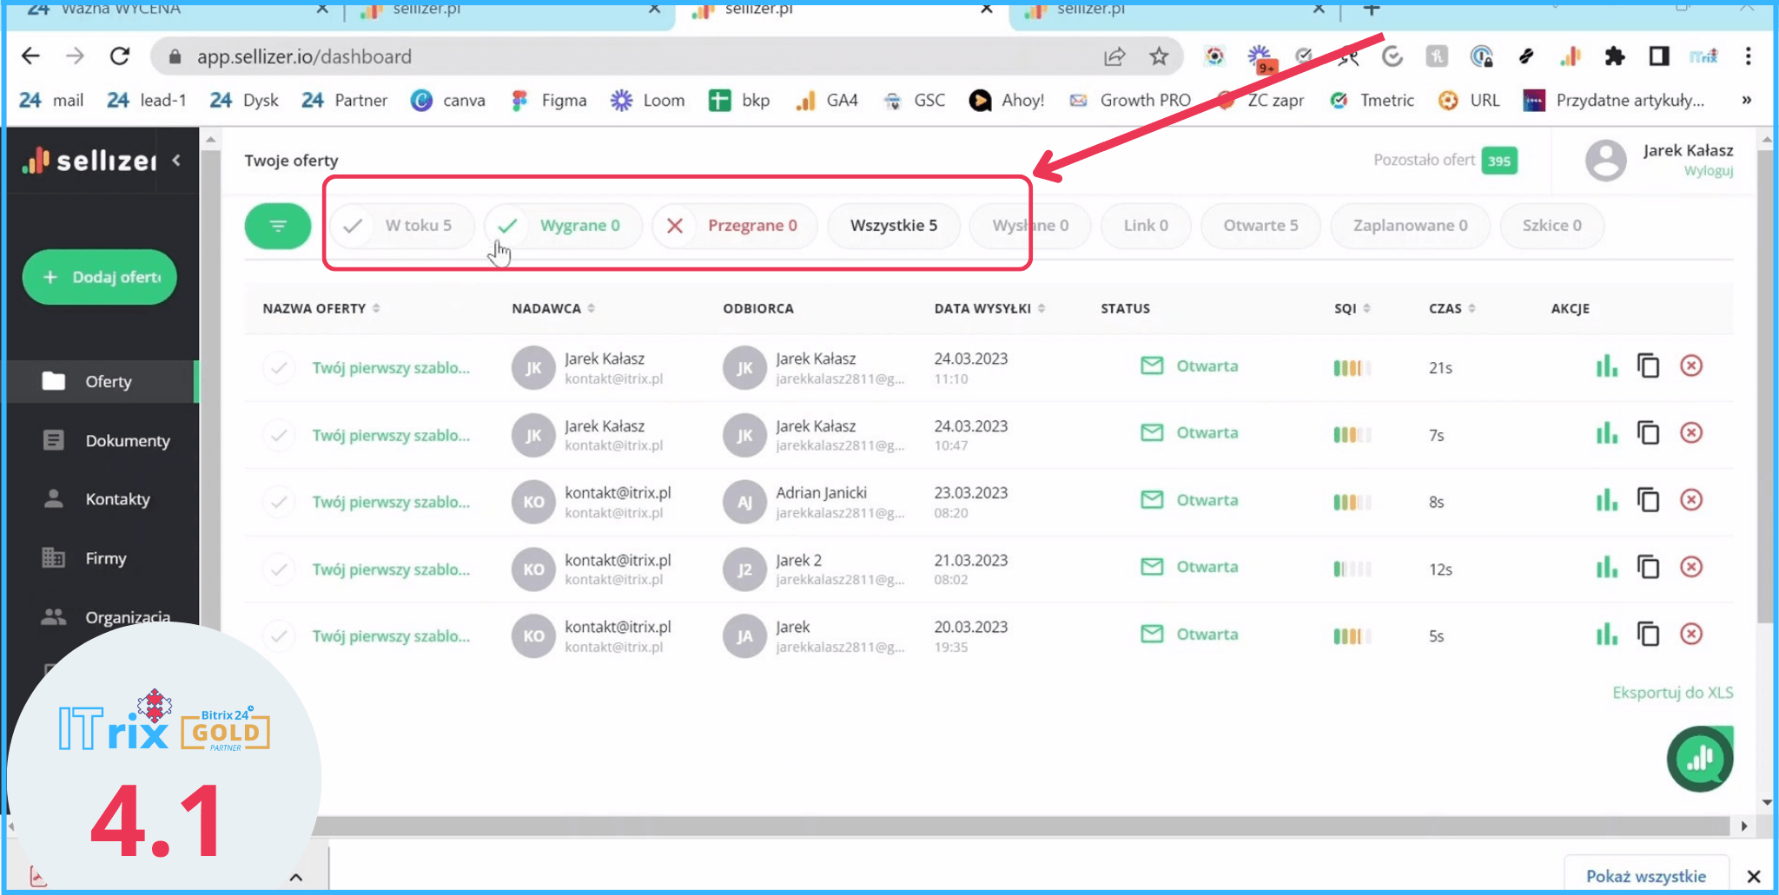Delete the offer sent to Adrian Janicki
Image resolution: width=1779 pixels, height=895 pixels.
[x=1690, y=500]
